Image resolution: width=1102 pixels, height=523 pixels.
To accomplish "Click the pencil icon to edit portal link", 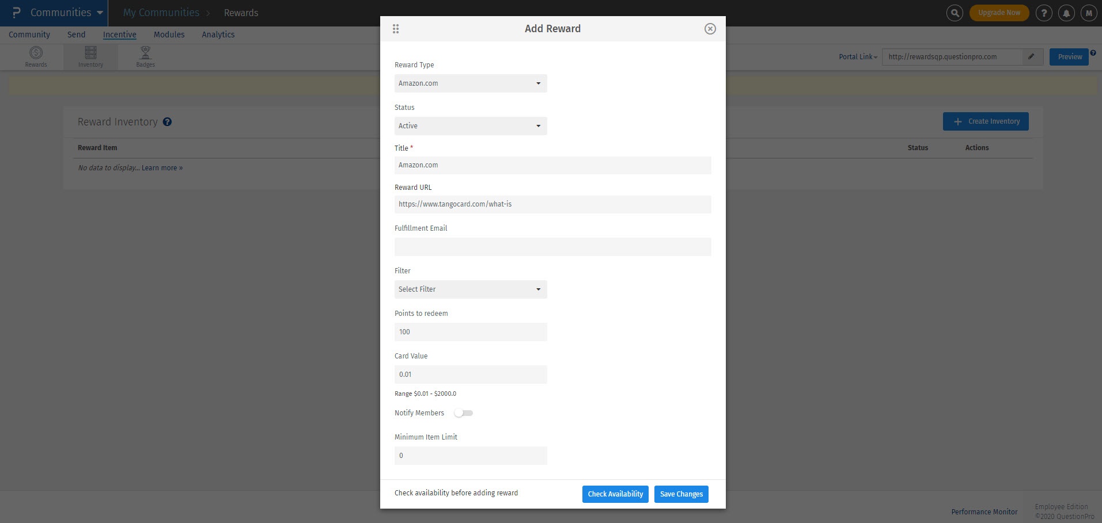I will (x=1032, y=56).
